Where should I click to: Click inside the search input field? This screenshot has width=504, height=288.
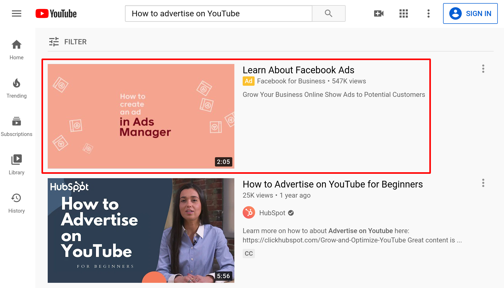(x=219, y=13)
